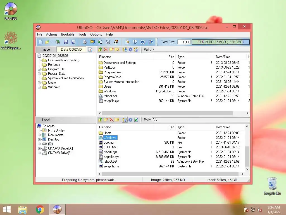
Task: Click the green Refresh icon in Local pane
Action: pyautogui.click(x=136, y=120)
